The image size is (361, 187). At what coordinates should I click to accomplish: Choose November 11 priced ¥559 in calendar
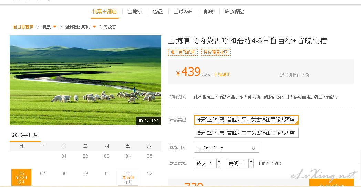point(128,177)
